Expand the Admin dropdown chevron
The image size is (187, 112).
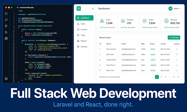[180, 8]
